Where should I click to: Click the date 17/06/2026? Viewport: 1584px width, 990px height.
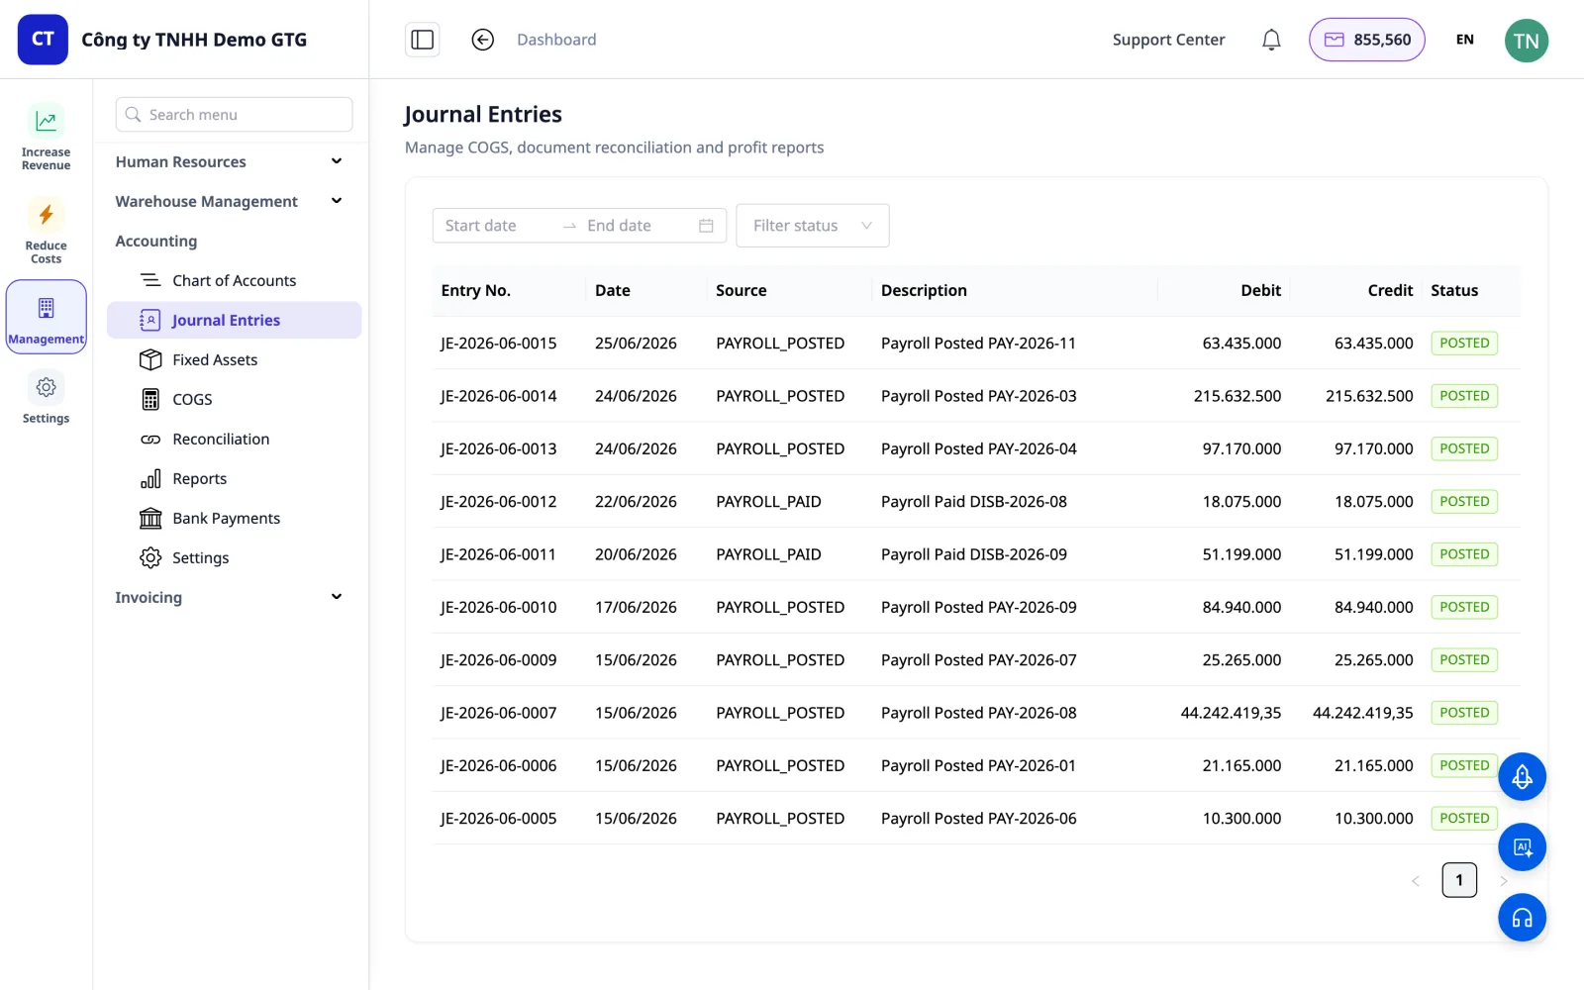pos(636,607)
